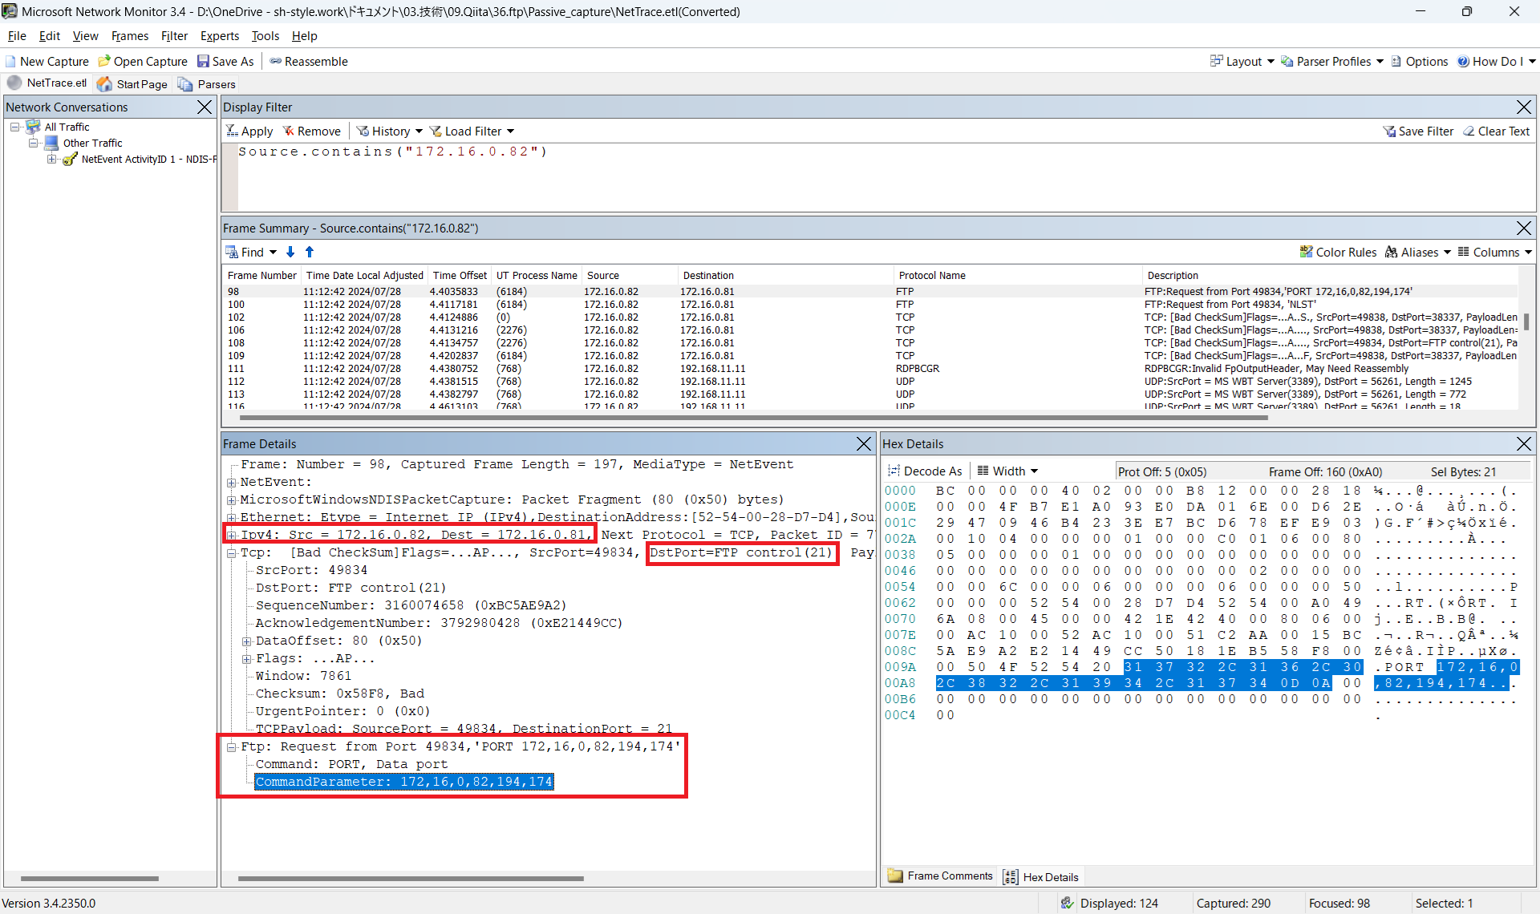
Task: Open the Layout dropdown menu
Action: [x=1242, y=62]
